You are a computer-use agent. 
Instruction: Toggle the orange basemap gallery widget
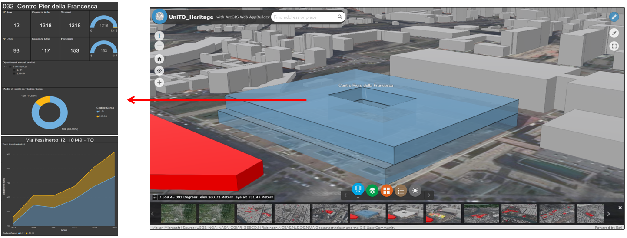pyautogui.click(x=387, y=190)
